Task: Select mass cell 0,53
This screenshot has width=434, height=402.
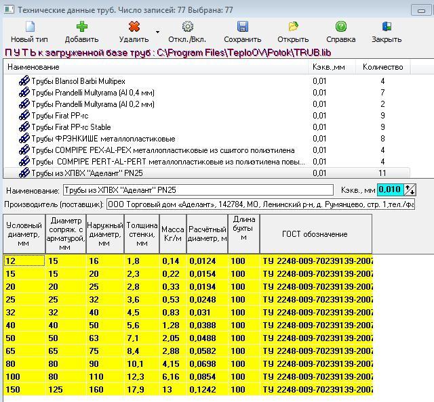Action: pyautogui.click(x=173, y=300)
